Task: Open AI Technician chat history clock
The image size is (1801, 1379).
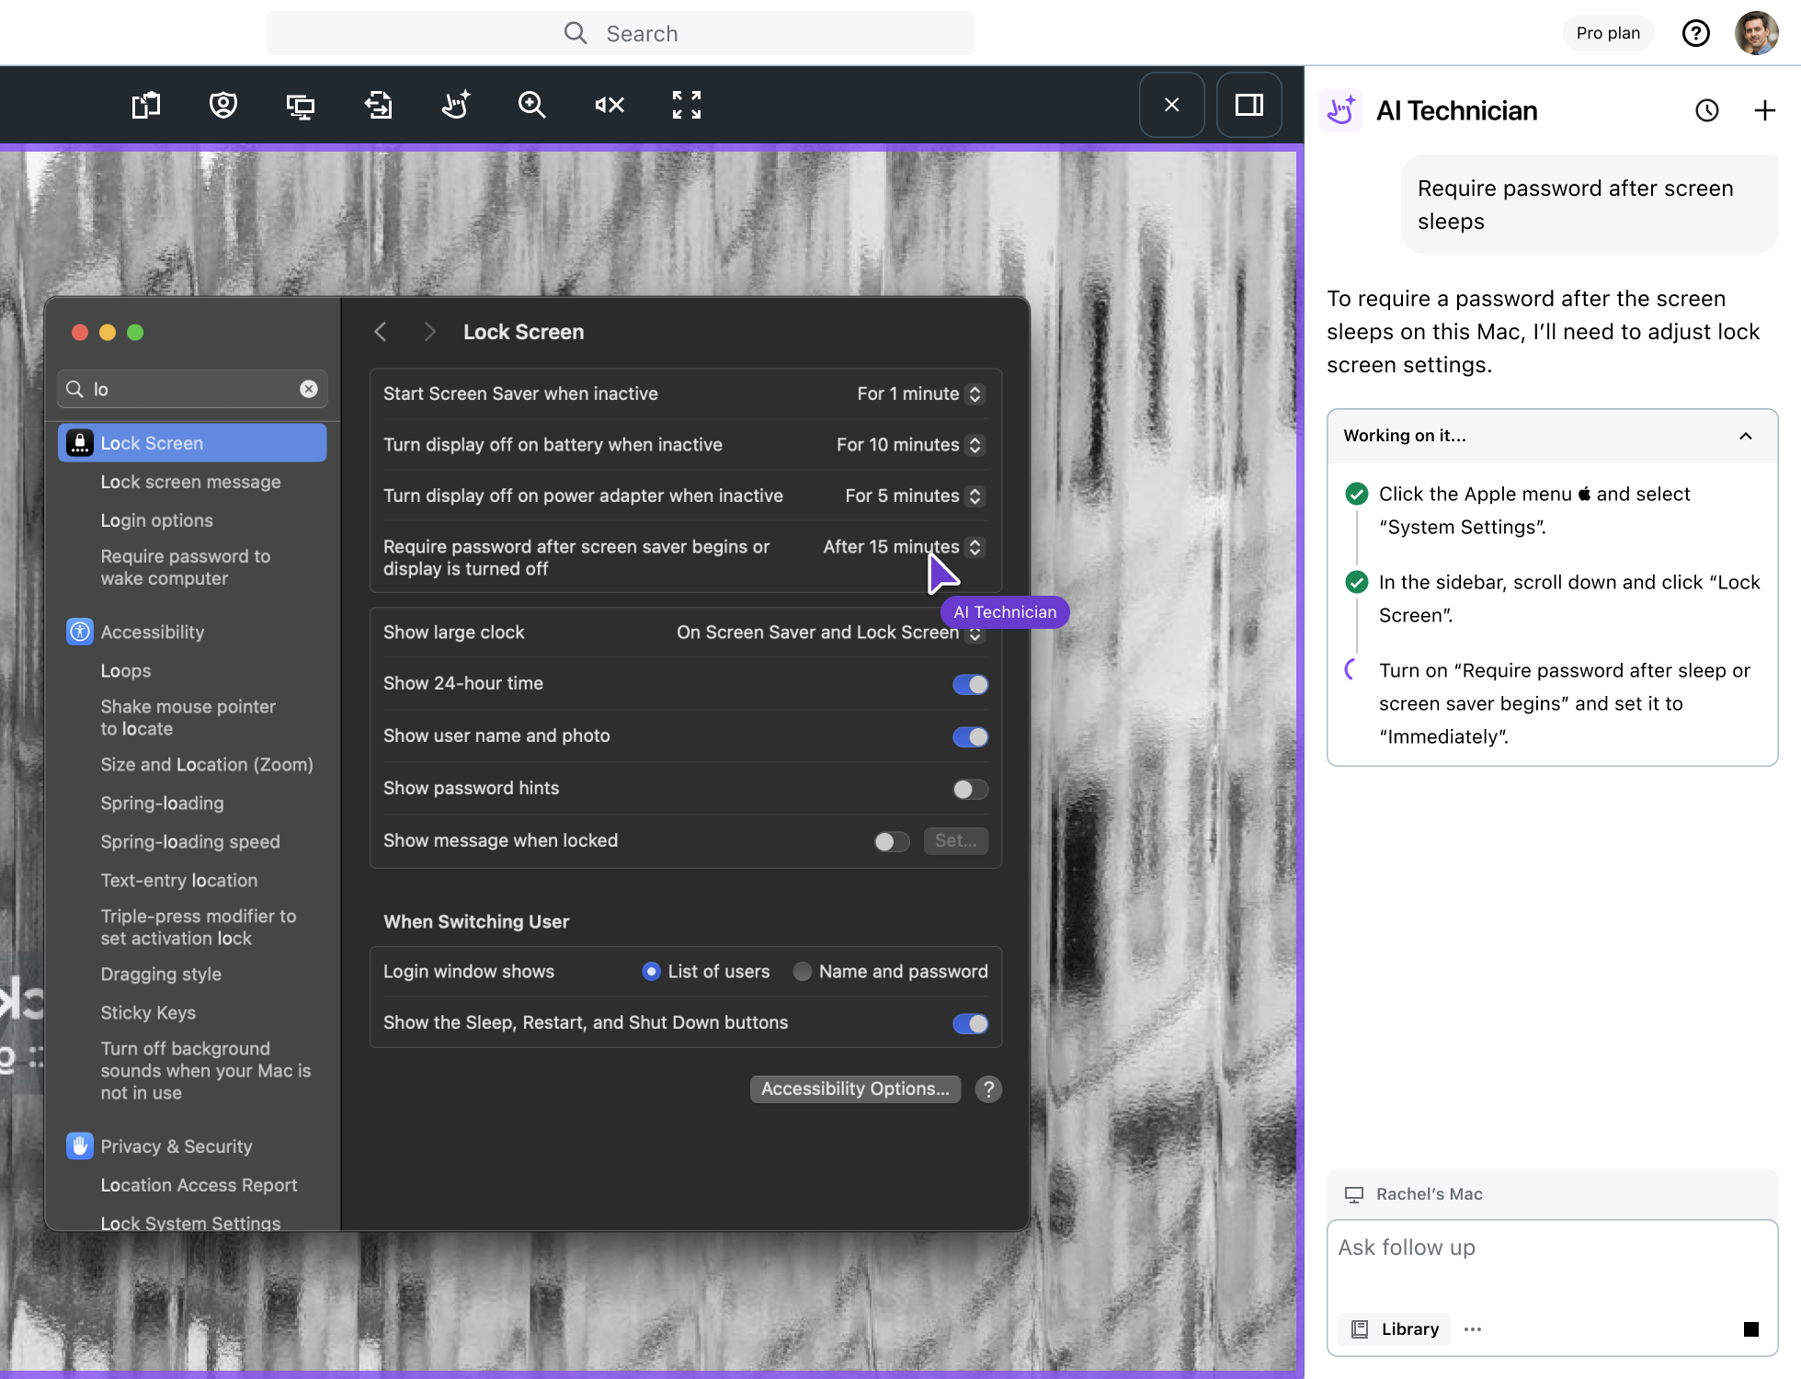Action: coord(1706,111)
